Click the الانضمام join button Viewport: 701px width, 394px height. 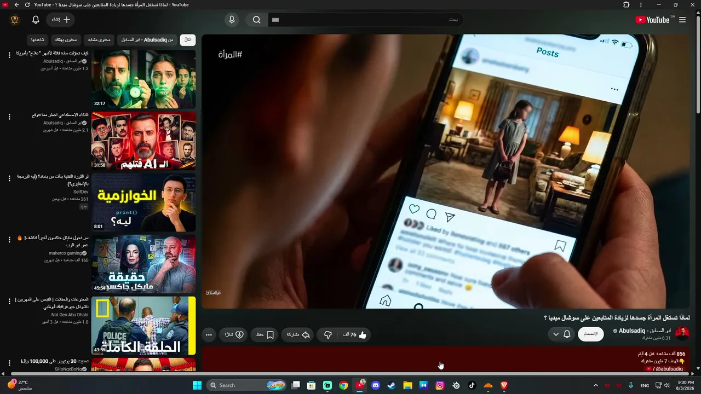pos(591,334)
